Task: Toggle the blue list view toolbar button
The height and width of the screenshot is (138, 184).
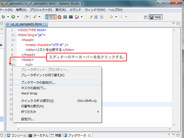Action: coord(48,17)
